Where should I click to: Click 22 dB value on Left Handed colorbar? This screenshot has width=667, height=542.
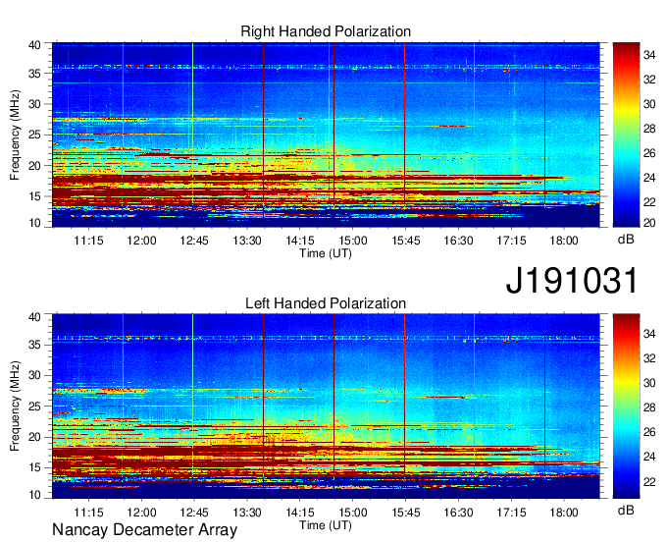649,481
